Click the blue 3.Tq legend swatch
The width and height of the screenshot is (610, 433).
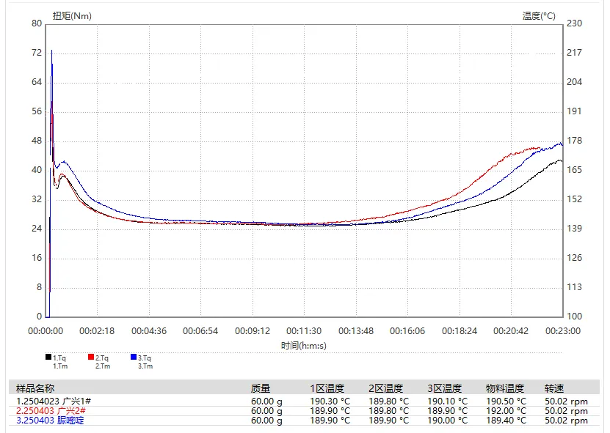tap(134, 358)
